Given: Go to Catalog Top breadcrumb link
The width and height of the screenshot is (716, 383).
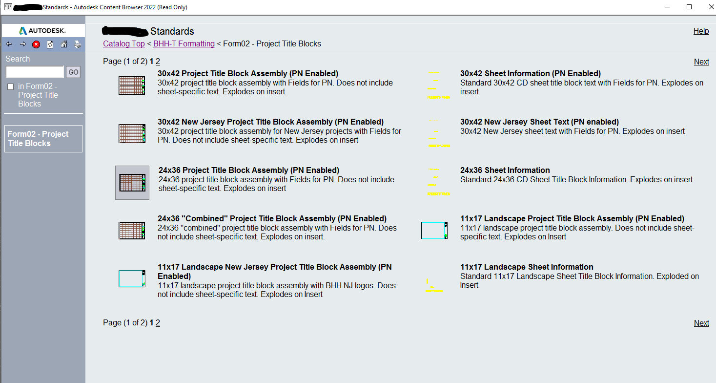Looking at the screenshot, I should coord(123,43).
